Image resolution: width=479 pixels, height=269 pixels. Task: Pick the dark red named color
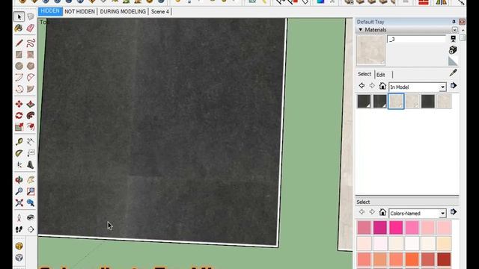click(444, 259)
